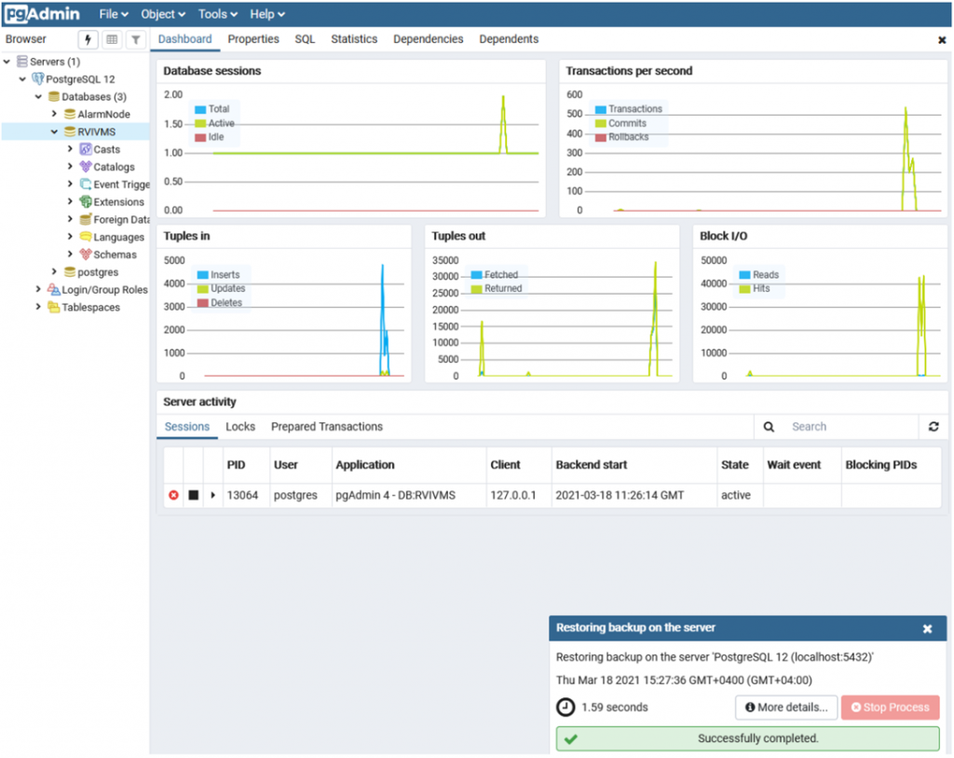Click the View Data table icon
This screenshot has width=954, height=758.
(112, 39)
